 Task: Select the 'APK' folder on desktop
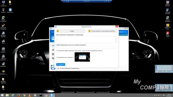[10, 3]
